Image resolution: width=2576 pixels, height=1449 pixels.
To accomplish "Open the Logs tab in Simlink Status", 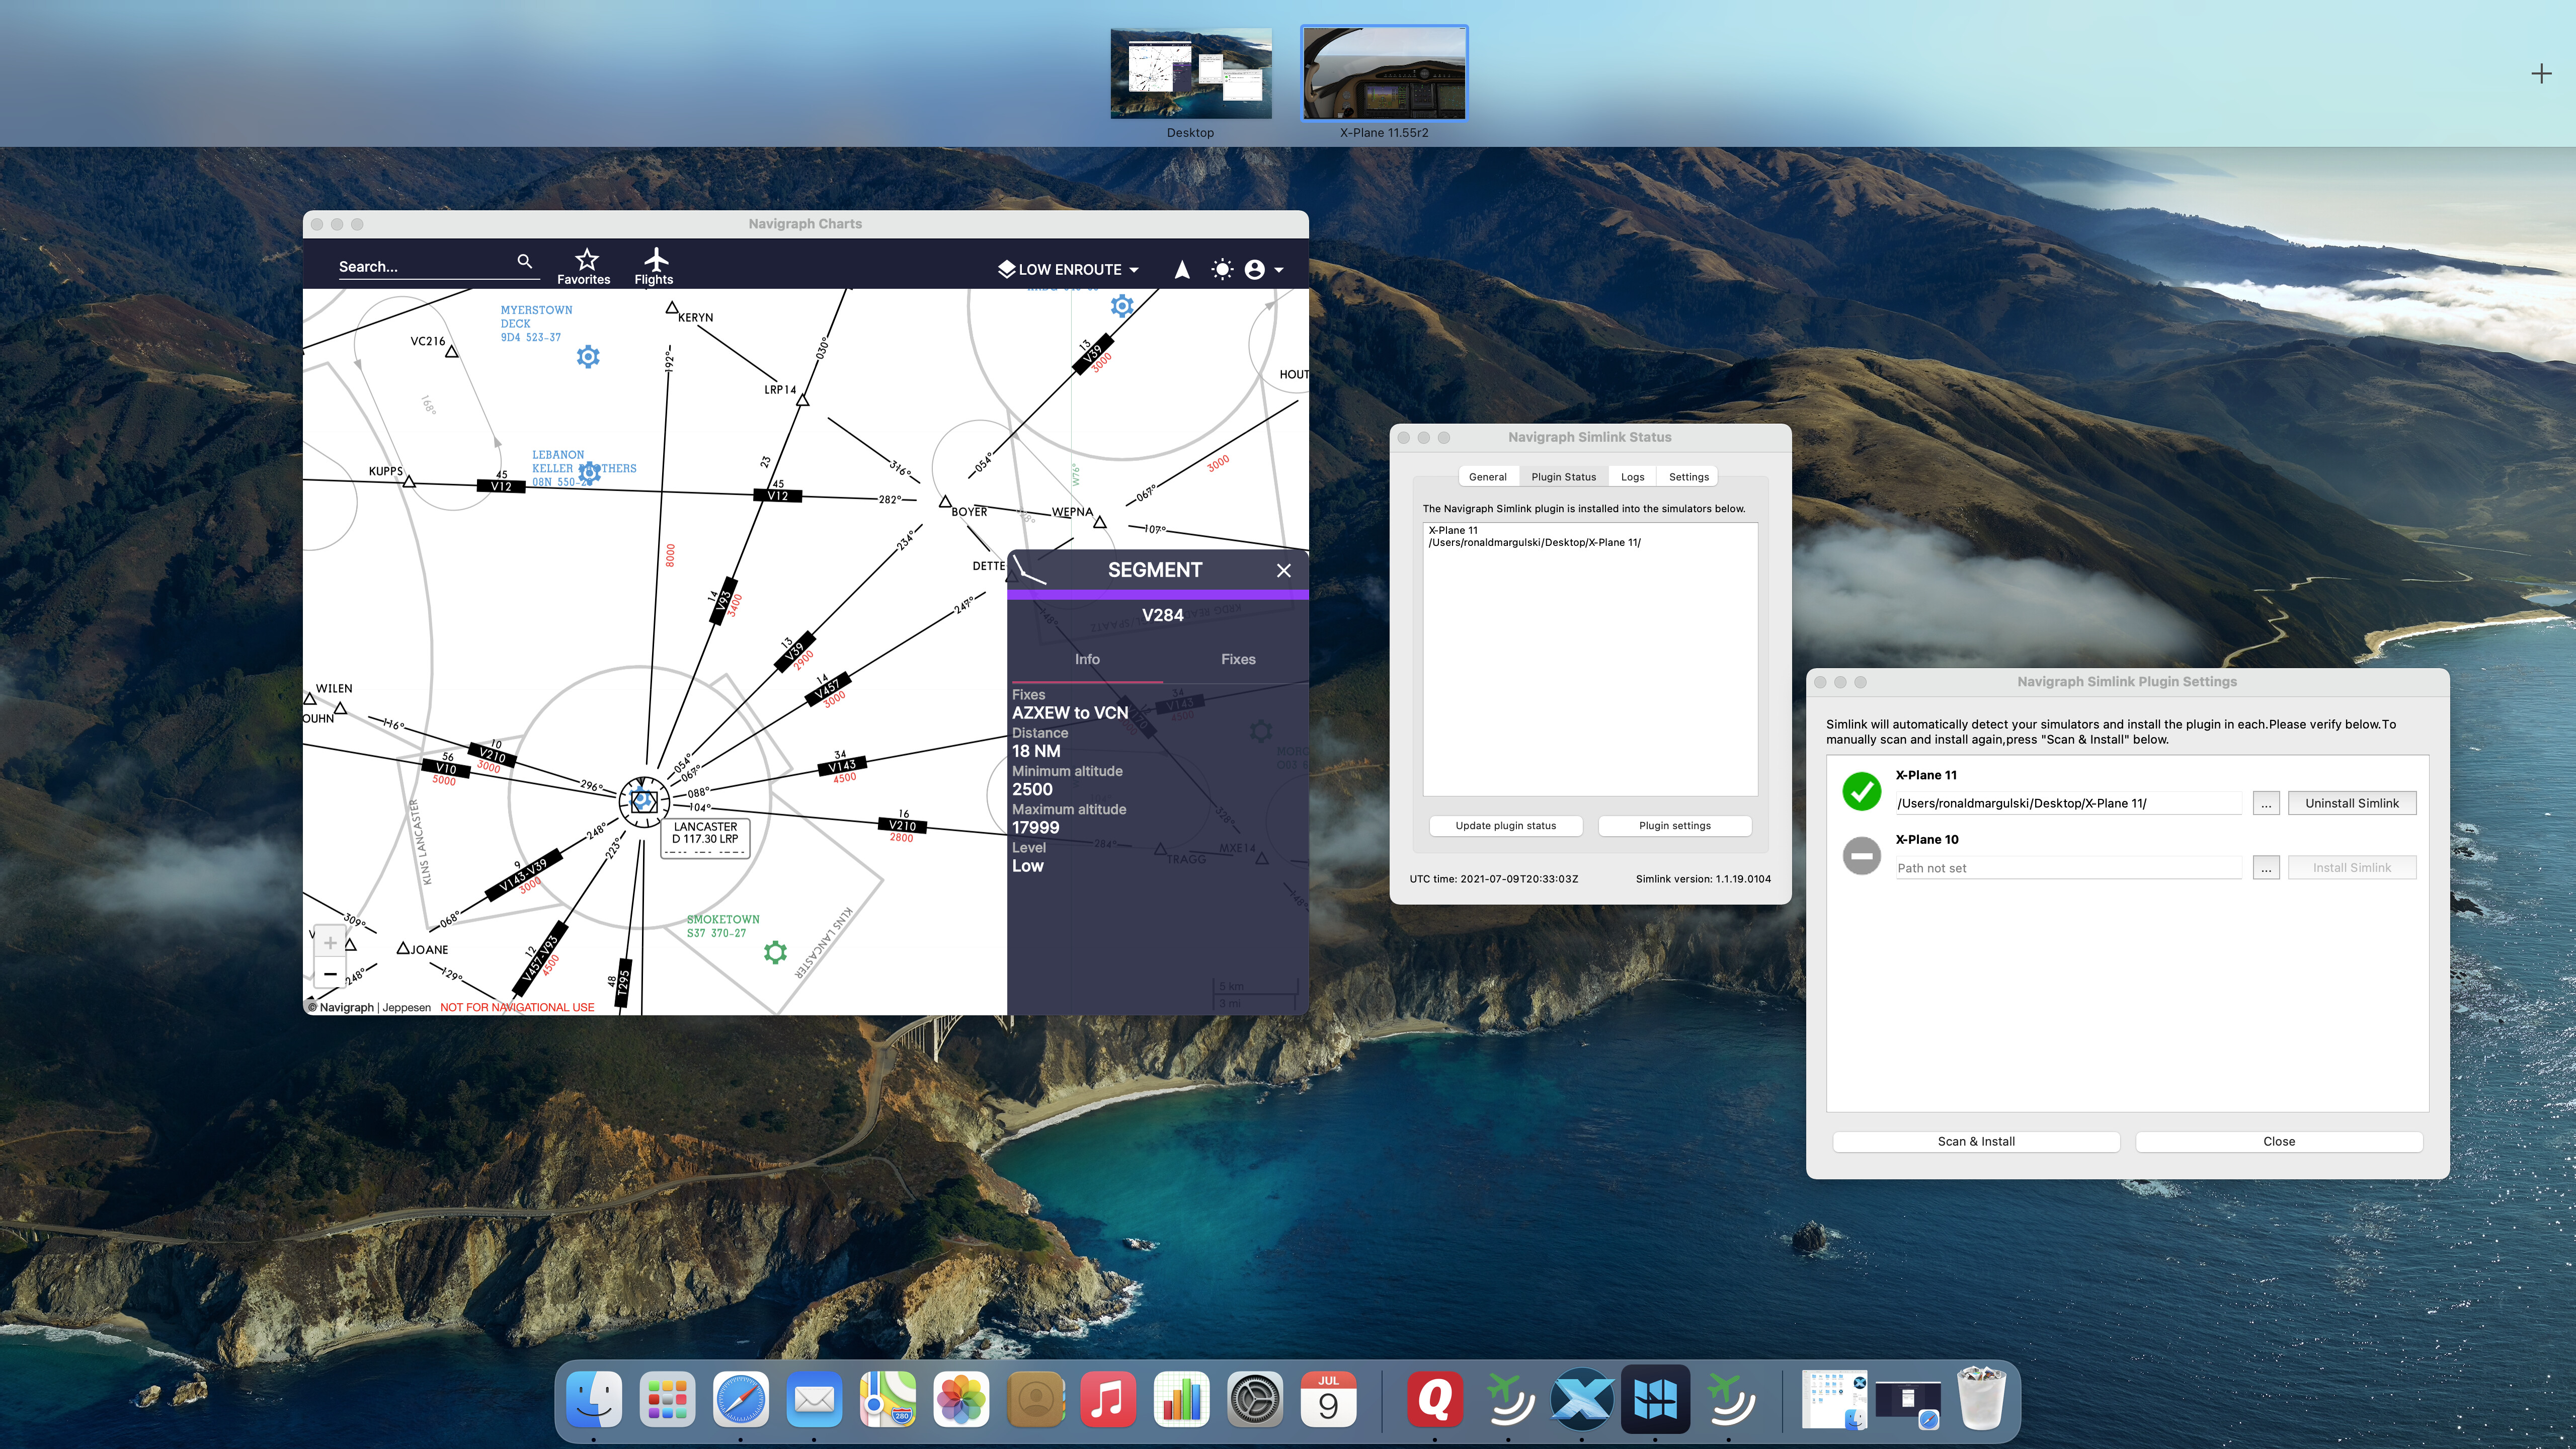I will pos(1632,477).
